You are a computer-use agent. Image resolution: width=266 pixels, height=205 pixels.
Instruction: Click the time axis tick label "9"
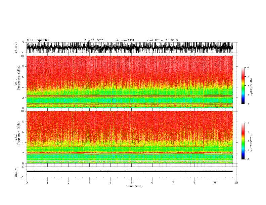coord(215,183)
